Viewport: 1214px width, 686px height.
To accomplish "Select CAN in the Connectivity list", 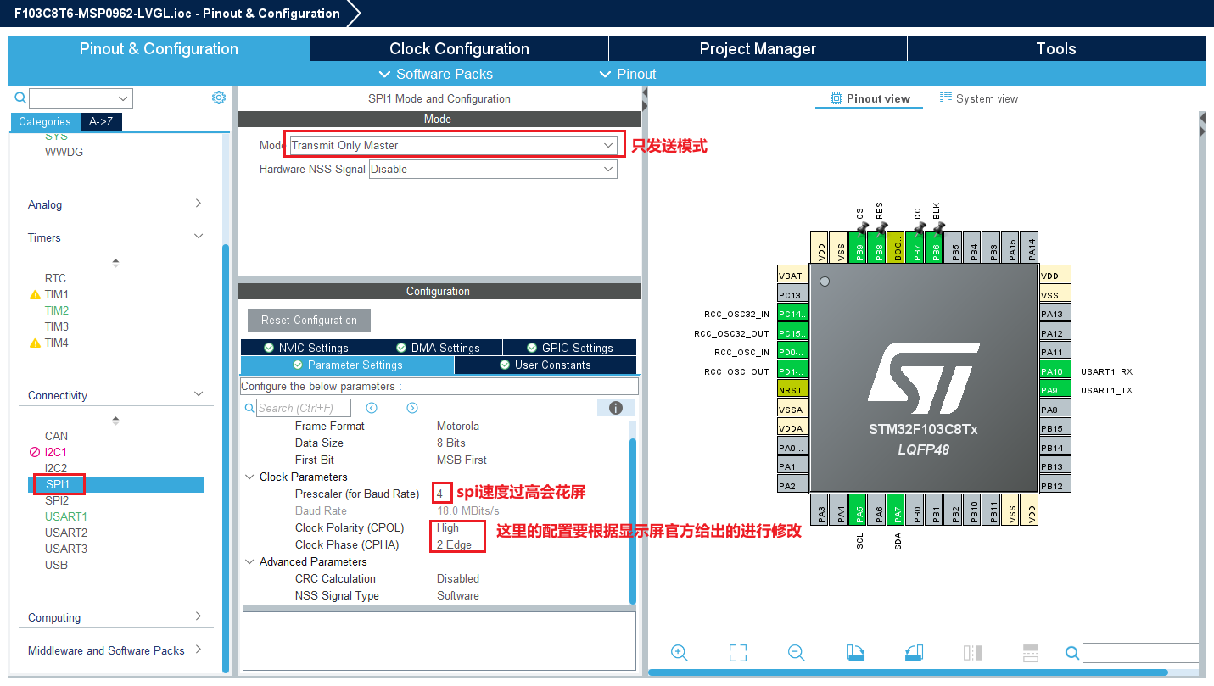I will (x=56, y=436).
